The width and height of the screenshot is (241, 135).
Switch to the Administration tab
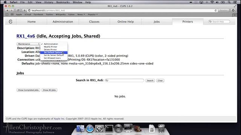63,22
